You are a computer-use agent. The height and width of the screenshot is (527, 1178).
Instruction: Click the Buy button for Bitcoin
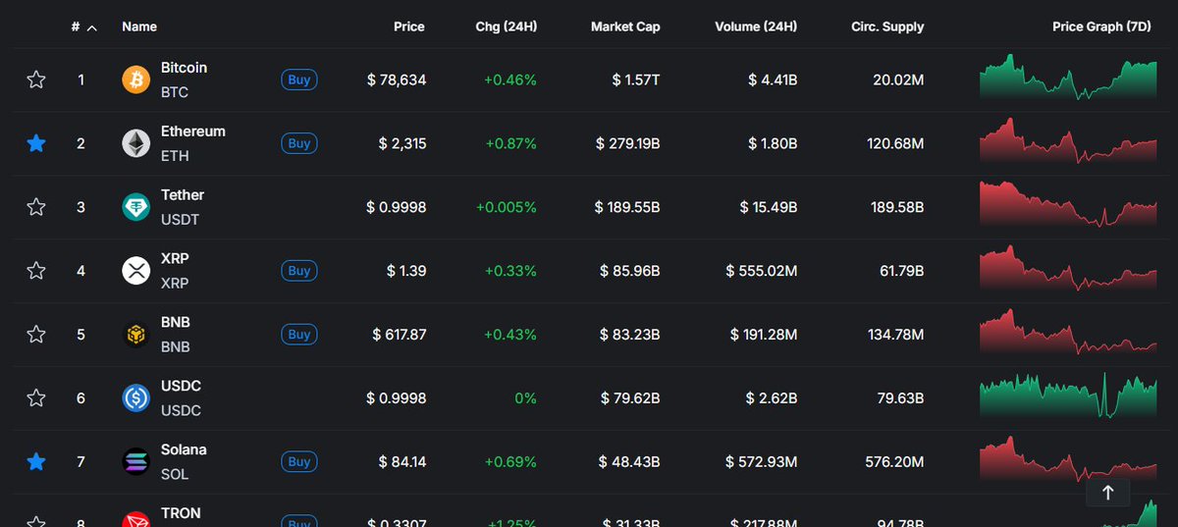(x=299, y=79)
